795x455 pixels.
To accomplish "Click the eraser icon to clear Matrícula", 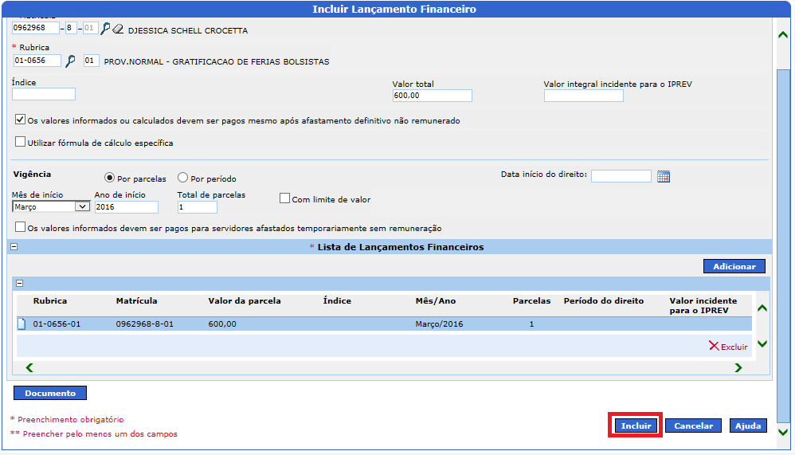I will click(118, 29).
